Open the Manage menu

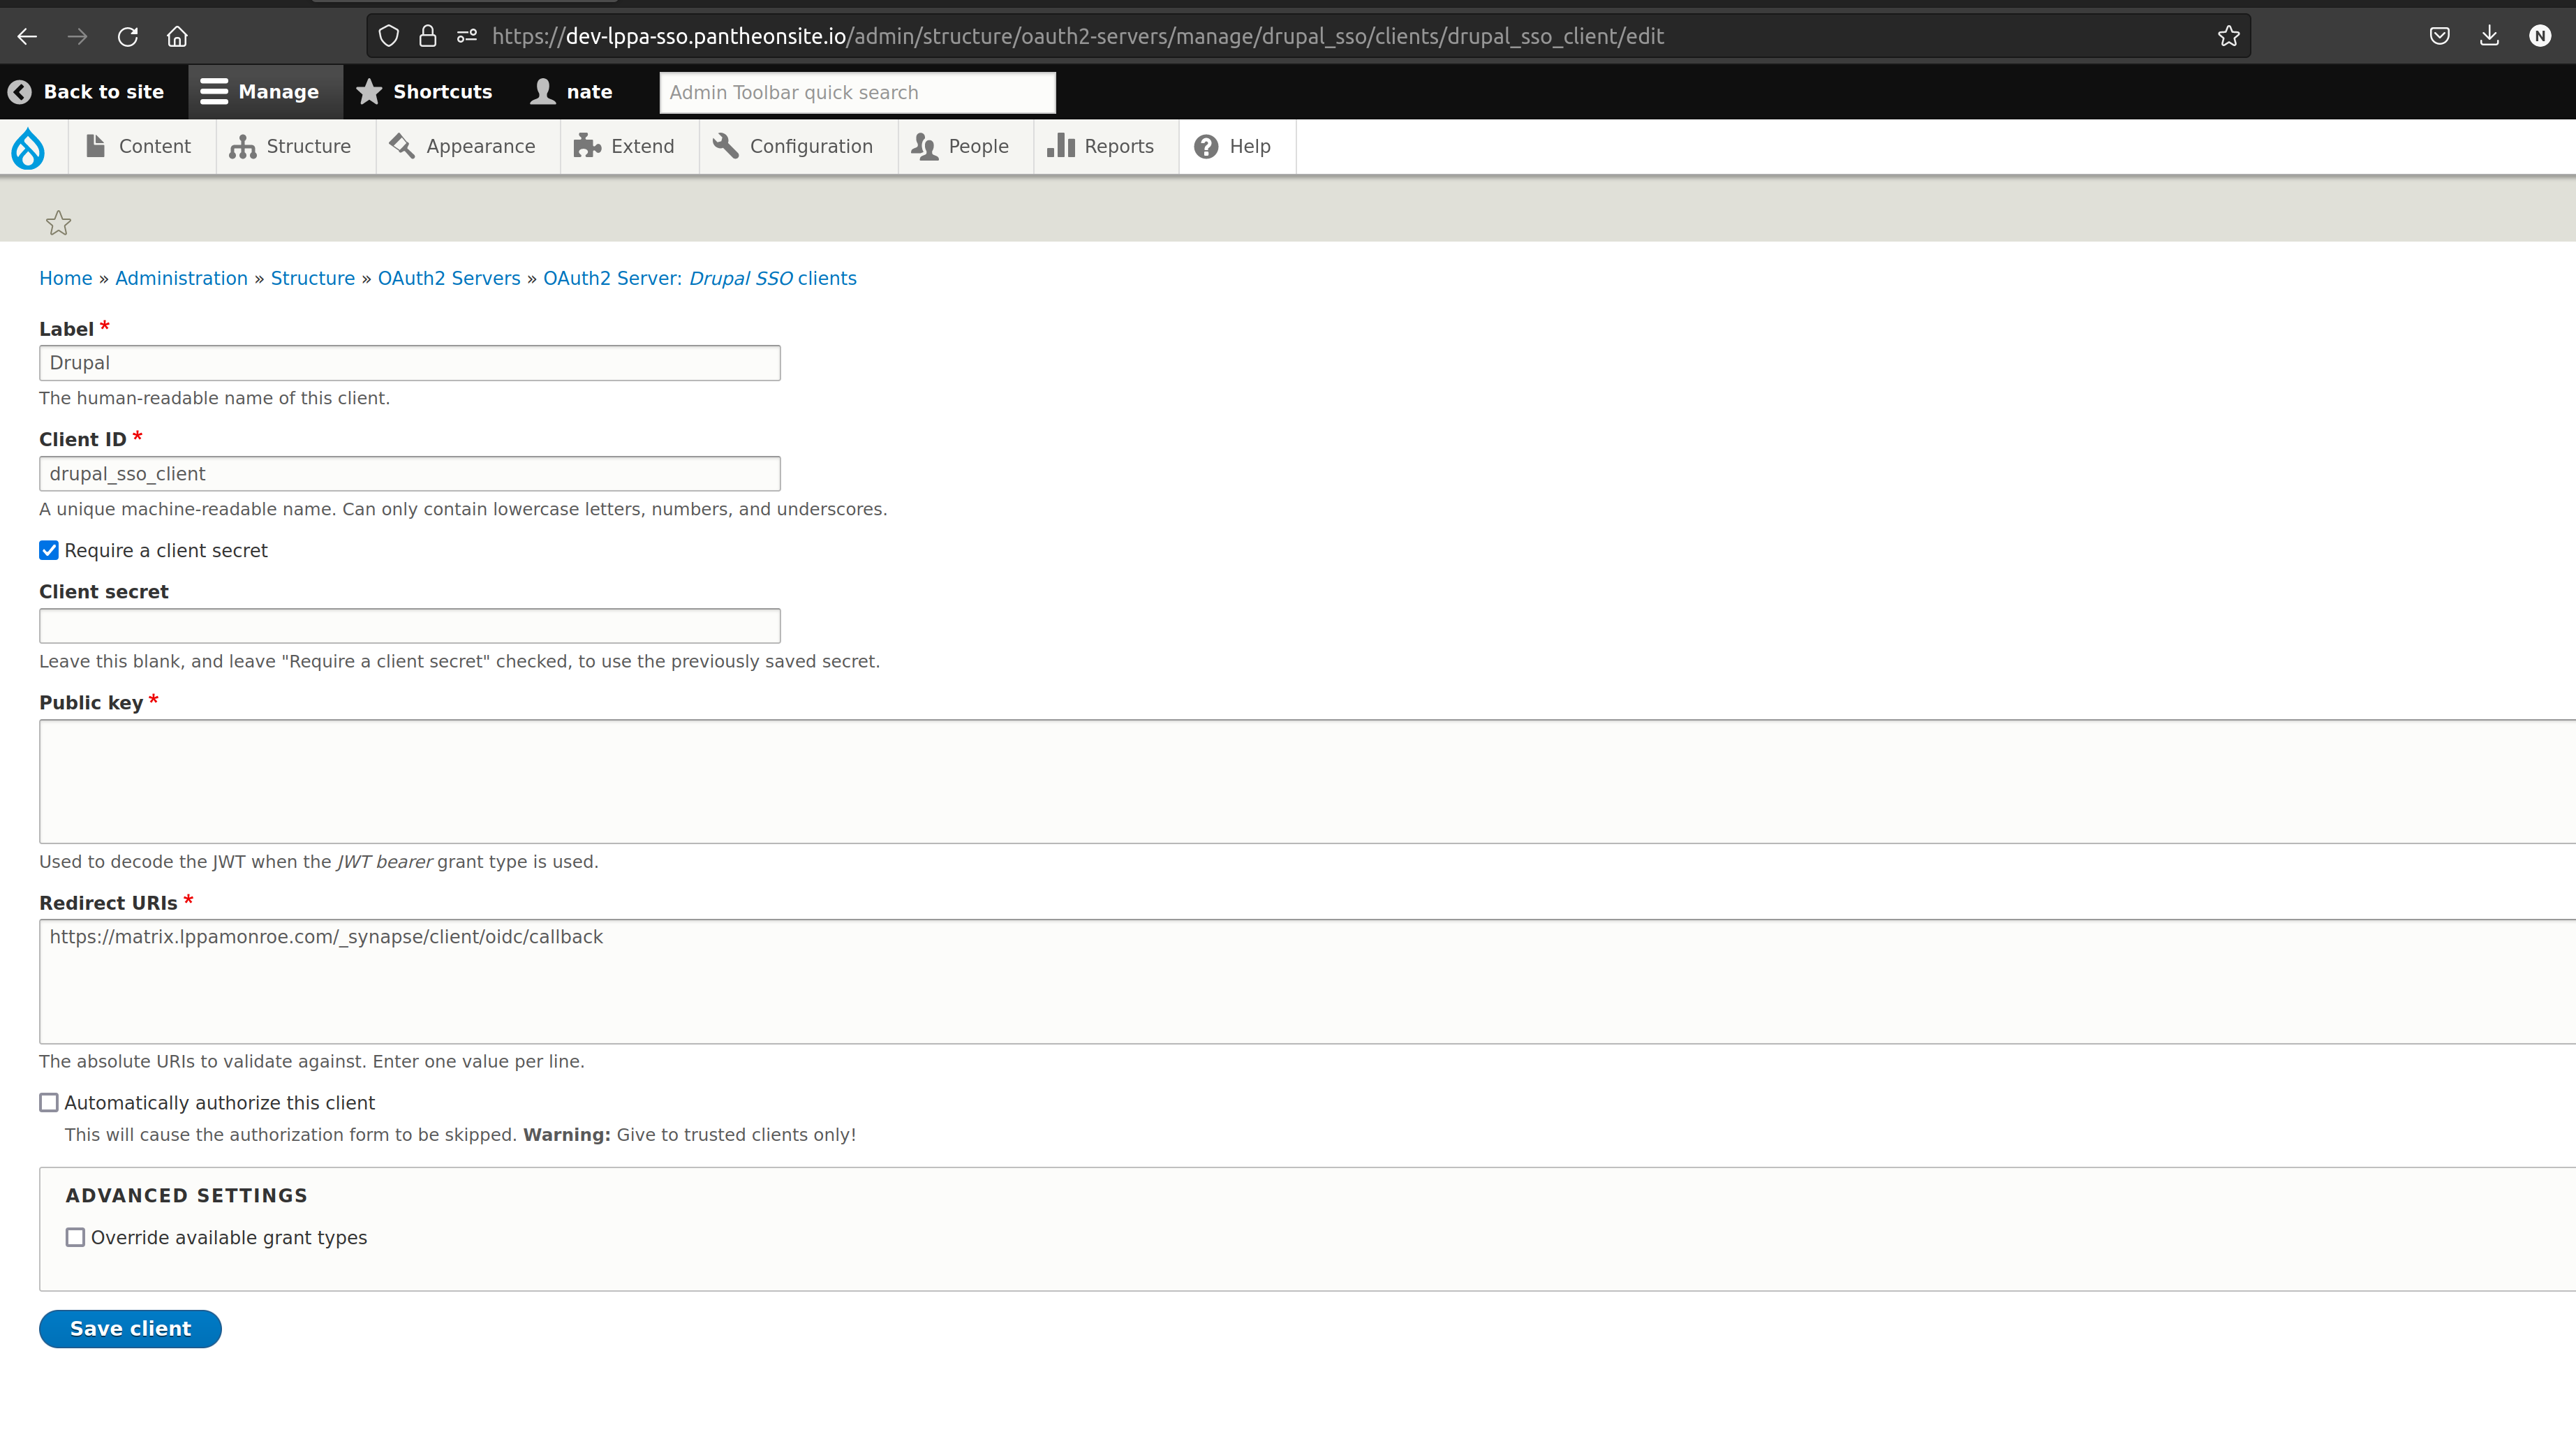click(263, 91)
